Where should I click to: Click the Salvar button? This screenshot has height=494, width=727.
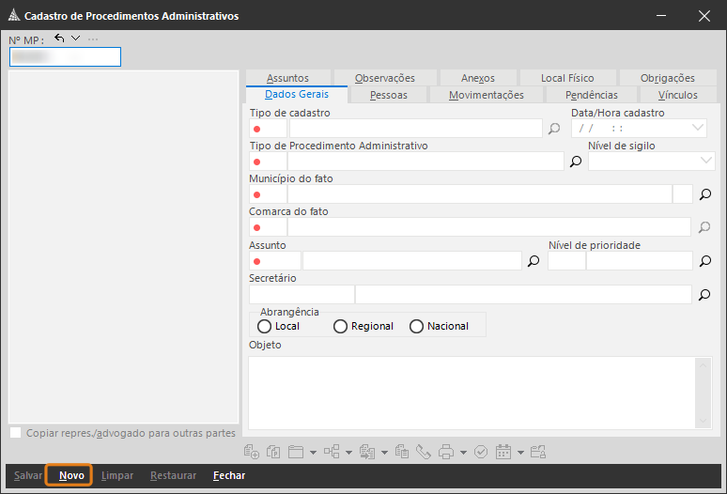(x=28, y=475)
